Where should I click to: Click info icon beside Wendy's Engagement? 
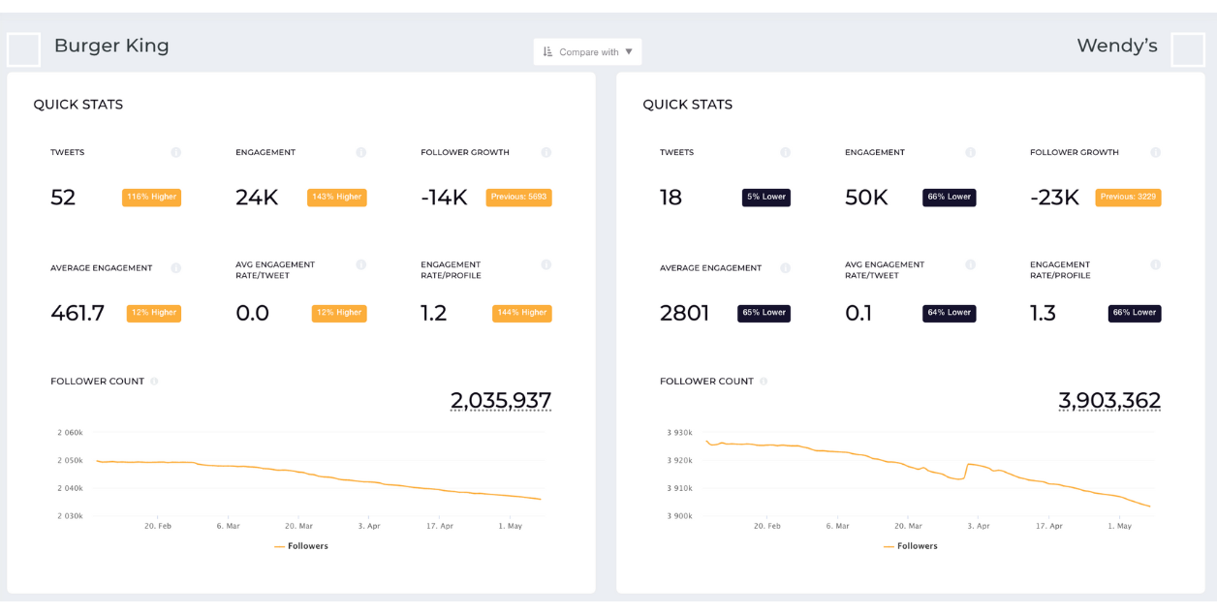971,153
